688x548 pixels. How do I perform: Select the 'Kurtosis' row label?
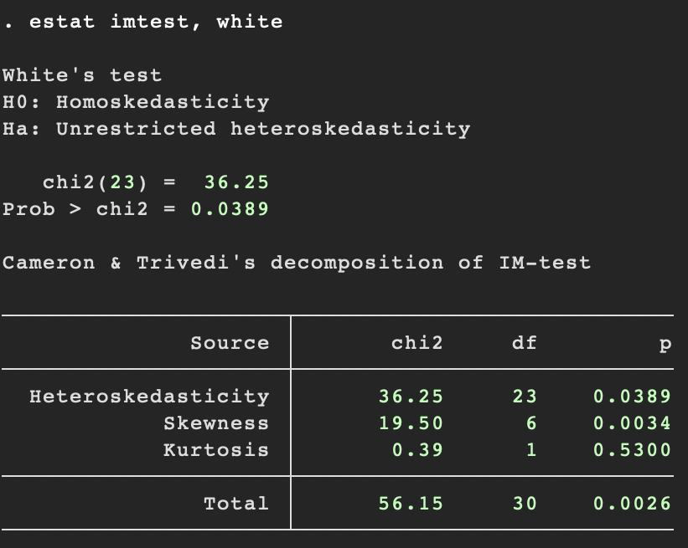tap(215, 449)
